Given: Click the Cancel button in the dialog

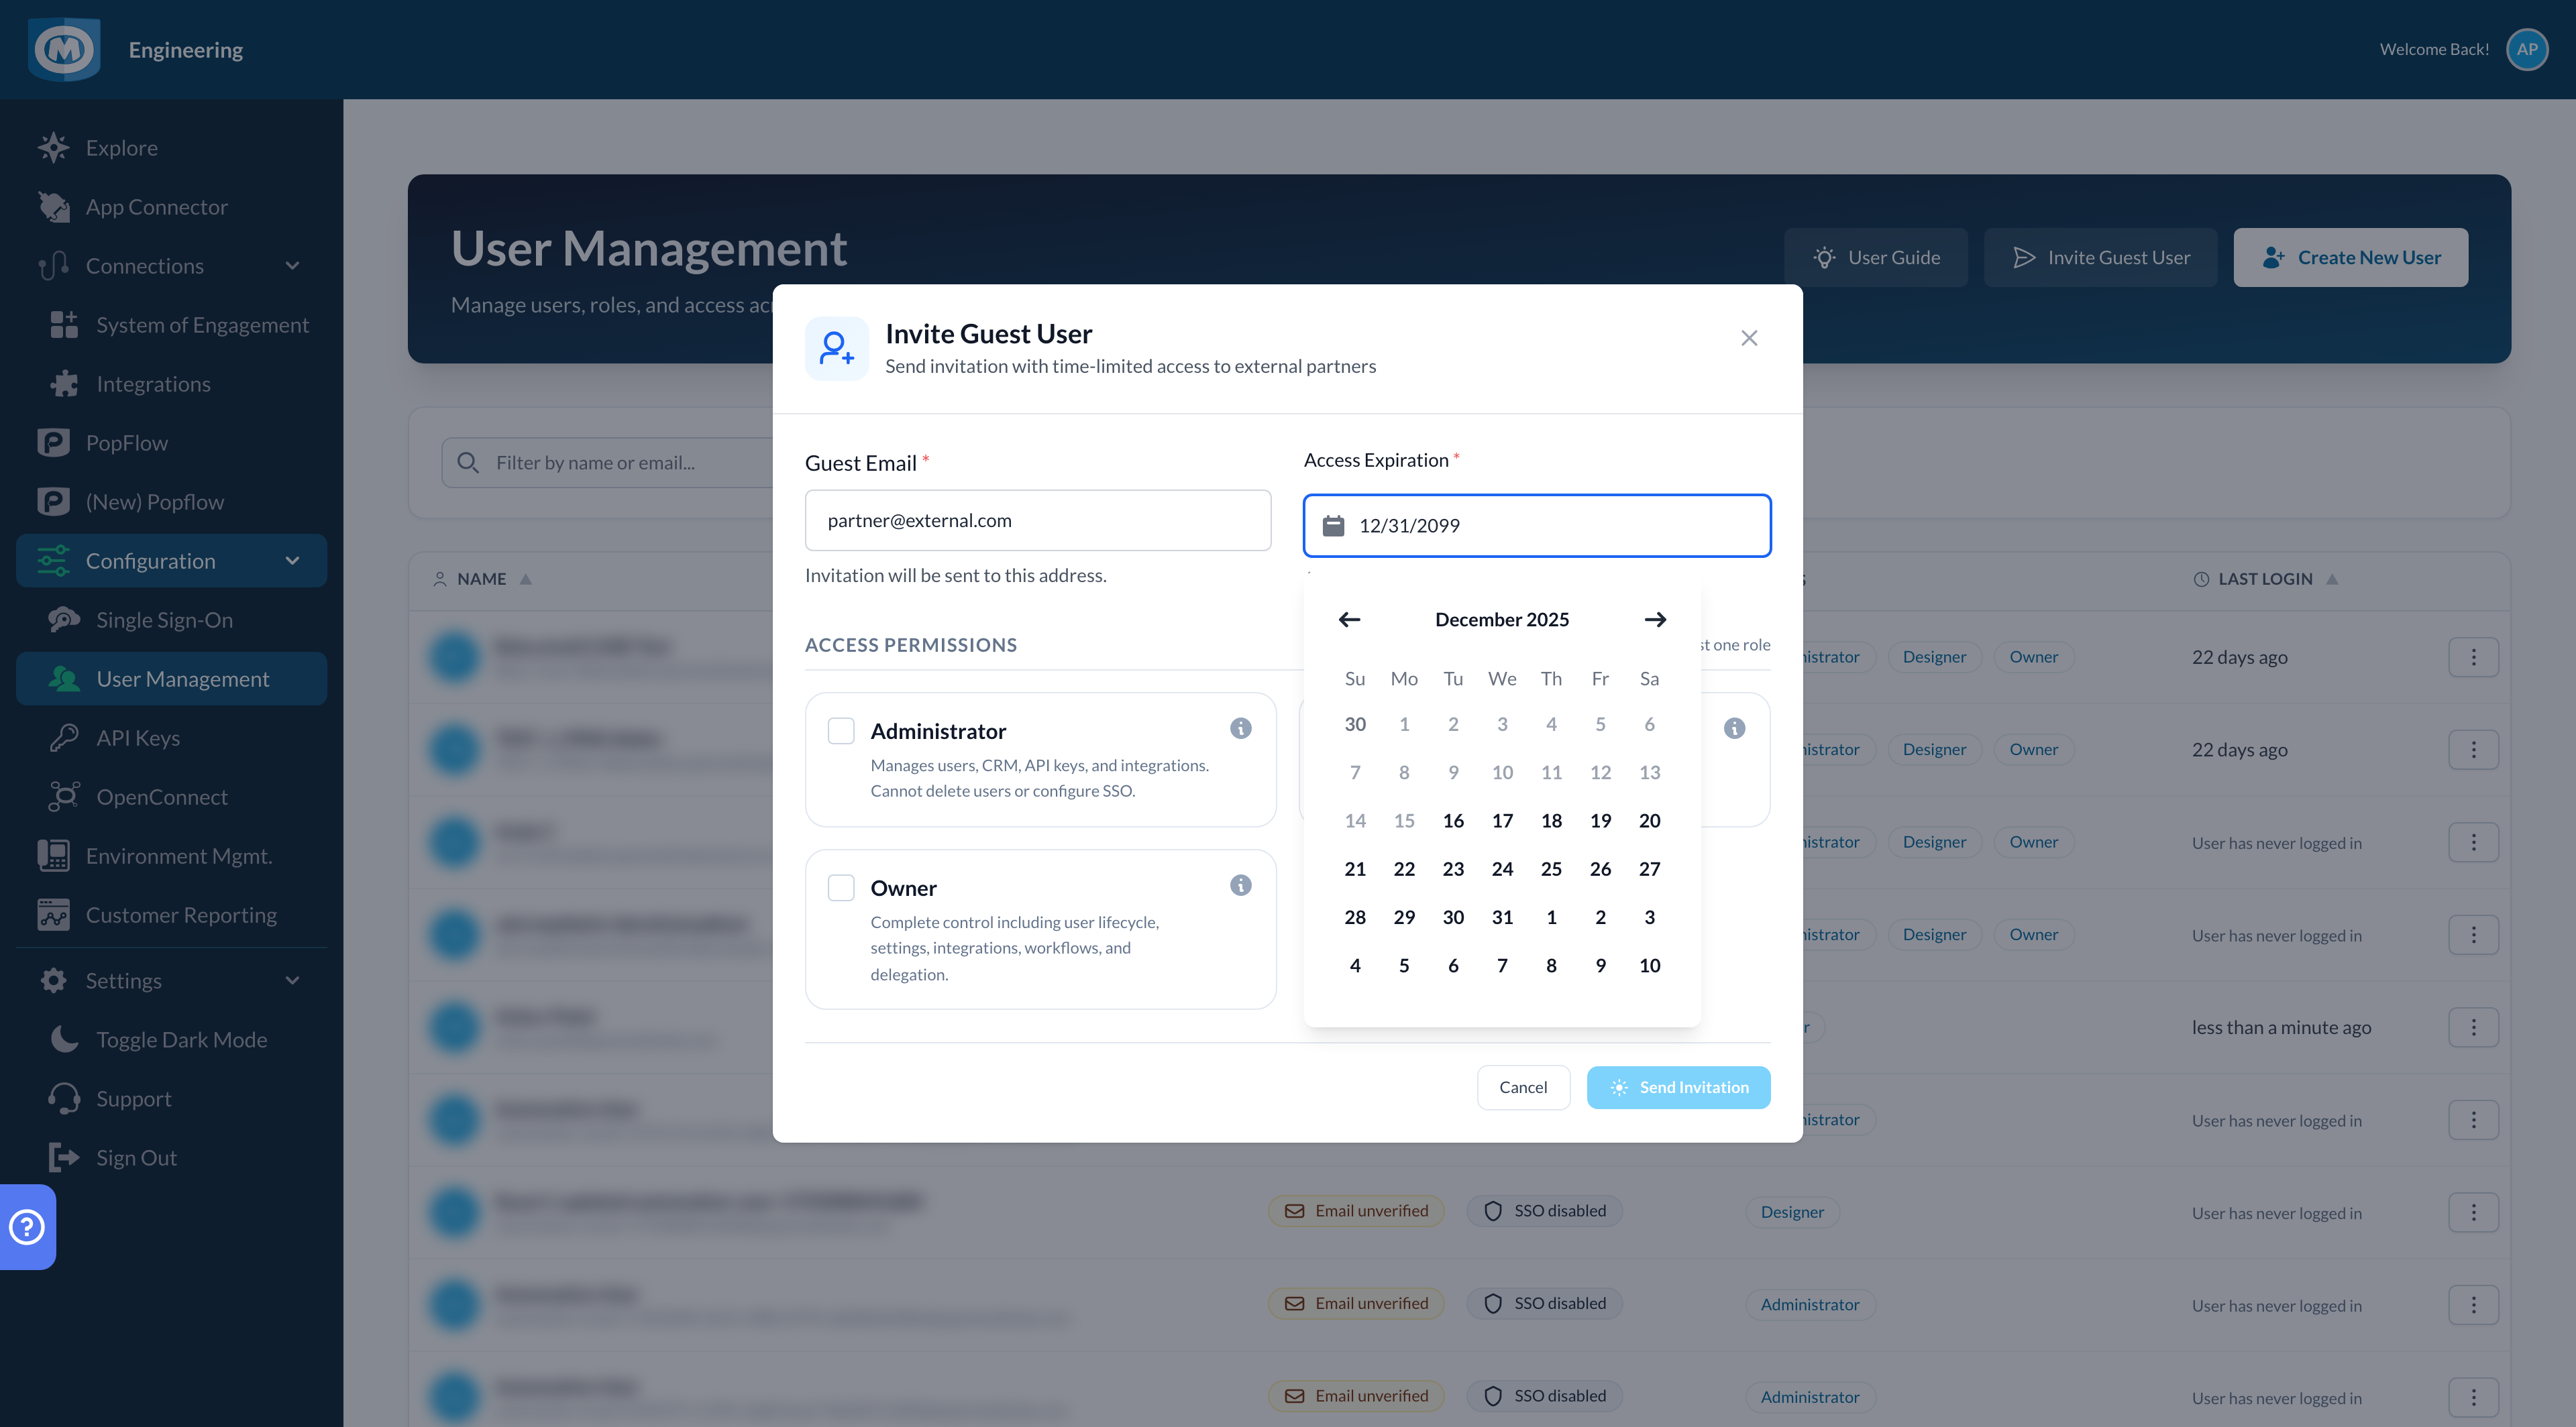Looking at the screenshot, I should tap(1523, 1087).
